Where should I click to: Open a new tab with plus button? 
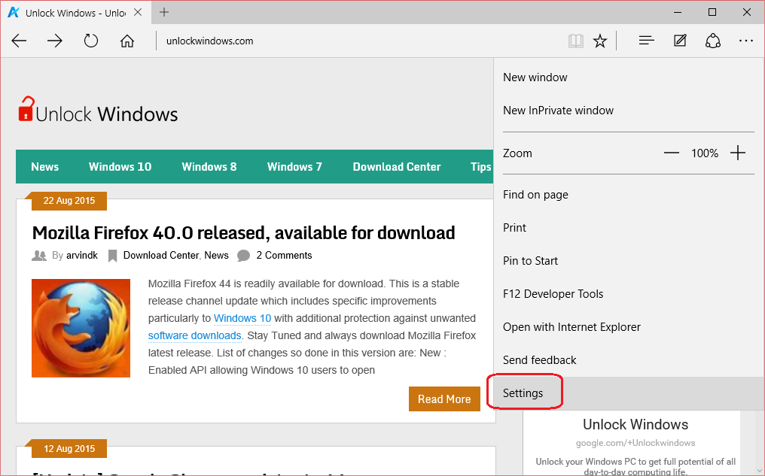click(x=164, y=12)
